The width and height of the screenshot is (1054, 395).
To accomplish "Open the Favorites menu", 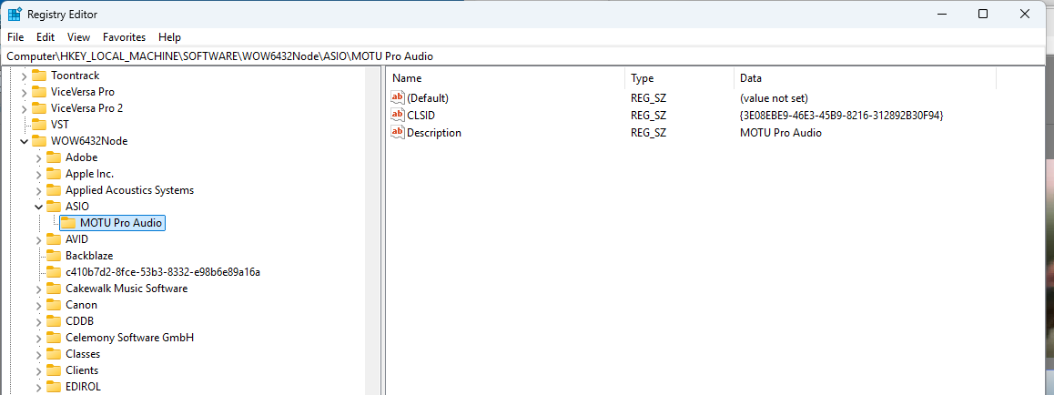I will coord(125,37).
